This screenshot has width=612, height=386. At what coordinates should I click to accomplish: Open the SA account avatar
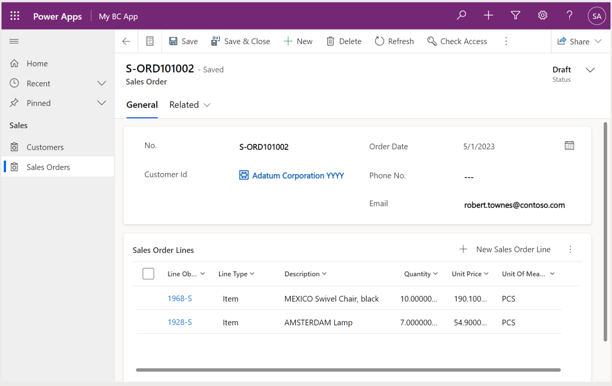(597, 16)
